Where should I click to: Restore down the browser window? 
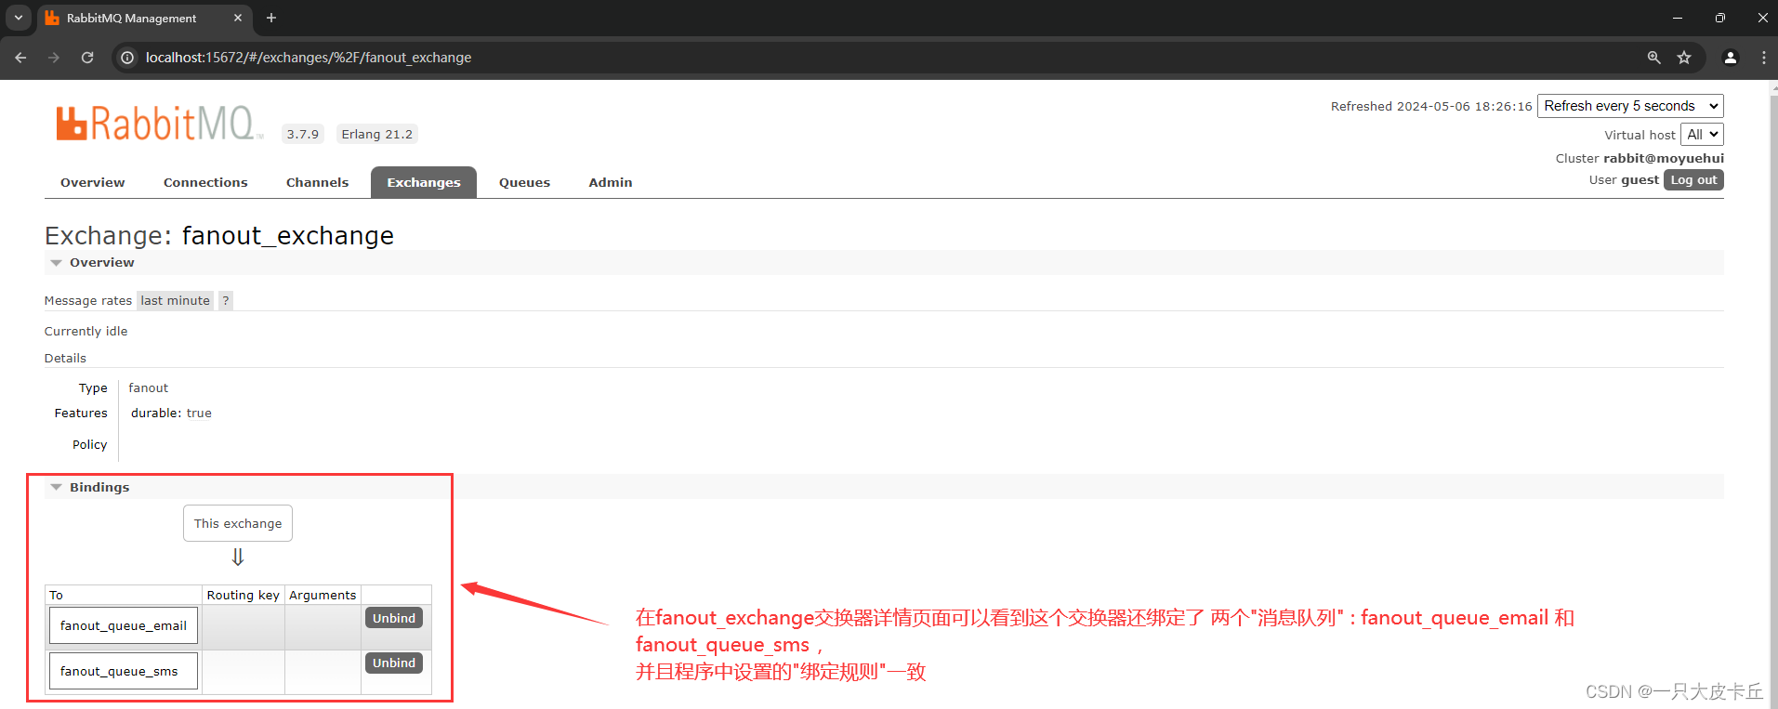tap(1720, 18)
